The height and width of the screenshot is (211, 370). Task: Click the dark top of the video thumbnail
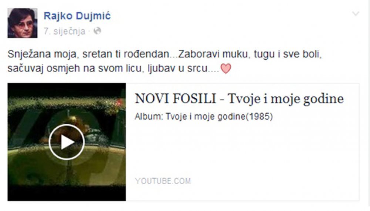67,90
